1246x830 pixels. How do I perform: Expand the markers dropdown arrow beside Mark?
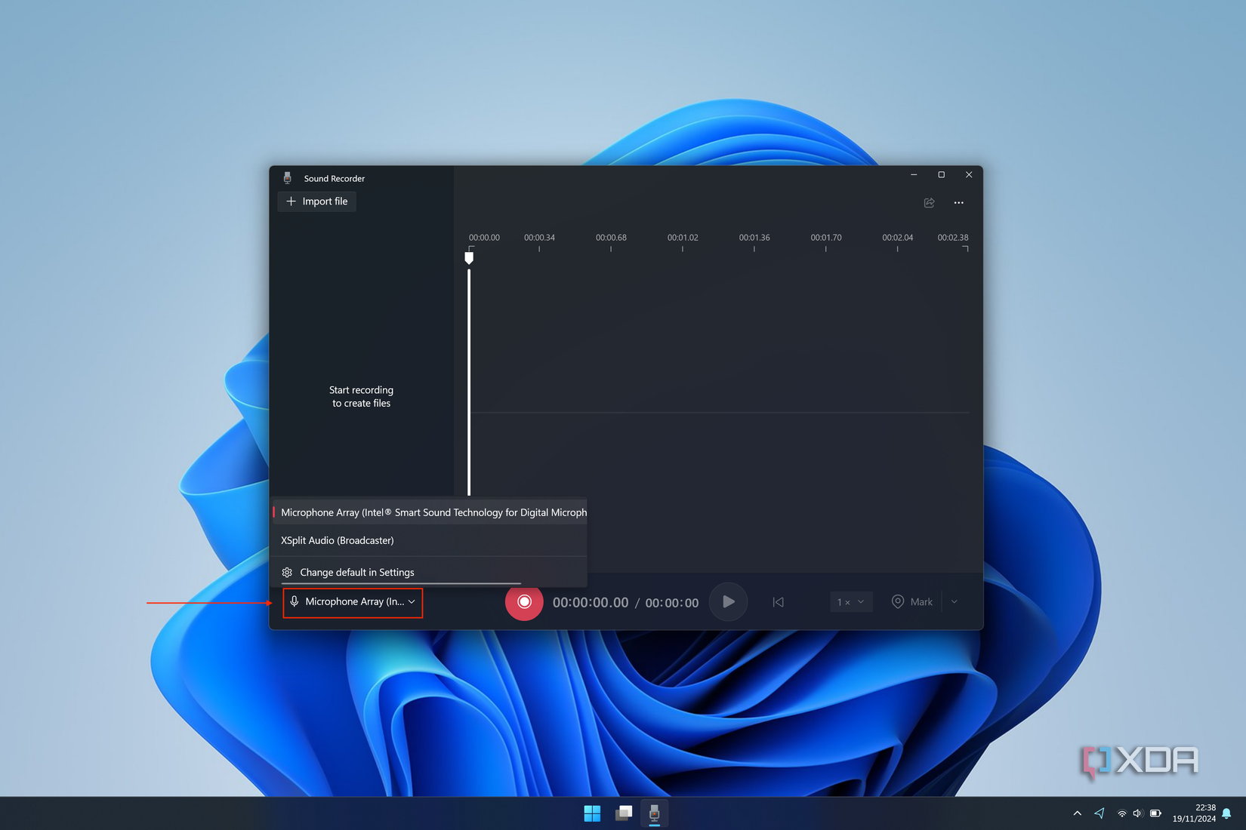coord(955,602)
